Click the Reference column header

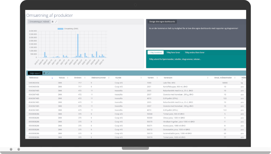[x=34, y=78]
